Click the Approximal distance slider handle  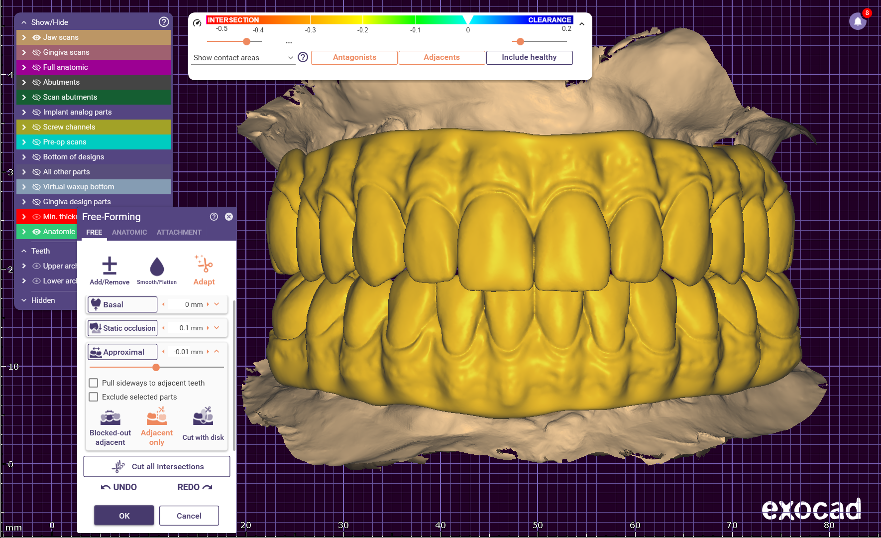[156, 368]
